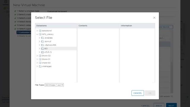Expand the .dvsData folder

39,38
